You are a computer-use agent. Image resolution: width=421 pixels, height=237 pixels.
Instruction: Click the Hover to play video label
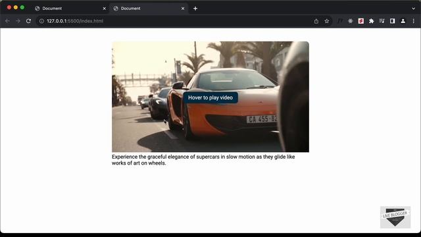(210, 97)
